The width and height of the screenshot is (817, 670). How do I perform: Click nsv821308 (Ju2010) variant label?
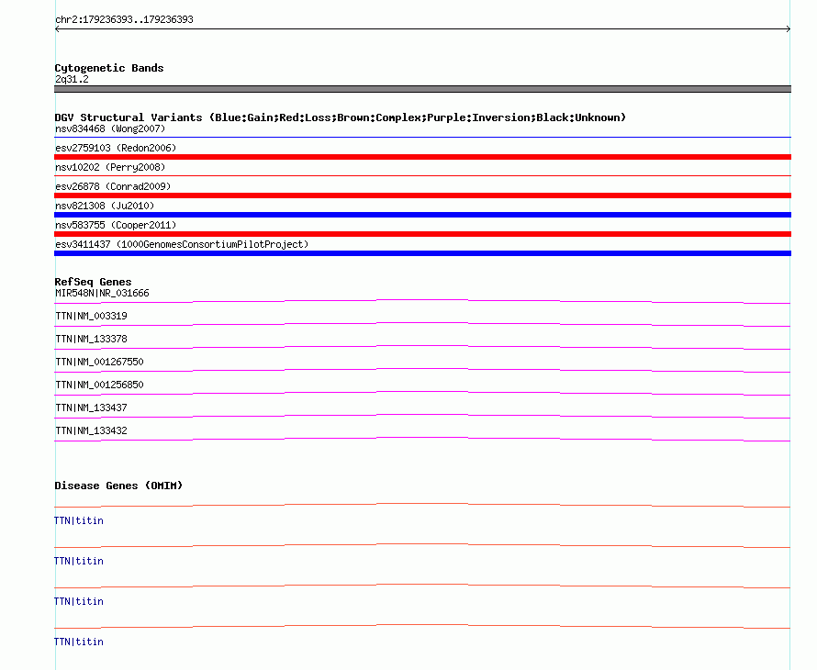coord(105,206)
